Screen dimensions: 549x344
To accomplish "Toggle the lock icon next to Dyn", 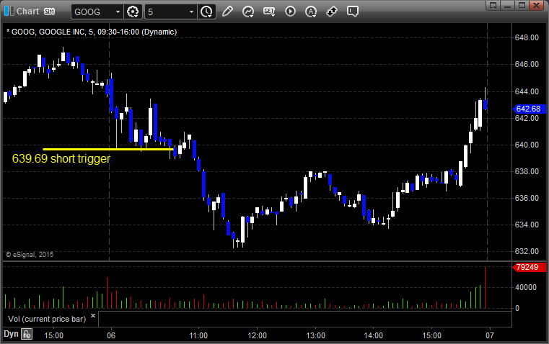I will coord(27,334).
